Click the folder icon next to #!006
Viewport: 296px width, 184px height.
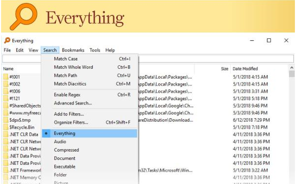tap(6, 91)
